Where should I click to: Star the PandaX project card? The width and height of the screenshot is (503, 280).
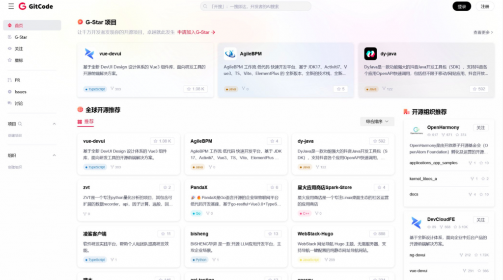(x=274, y=187)
